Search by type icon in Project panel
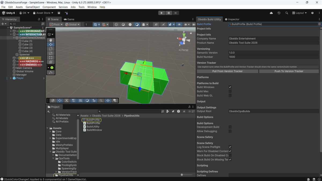 tap(168, 111)
